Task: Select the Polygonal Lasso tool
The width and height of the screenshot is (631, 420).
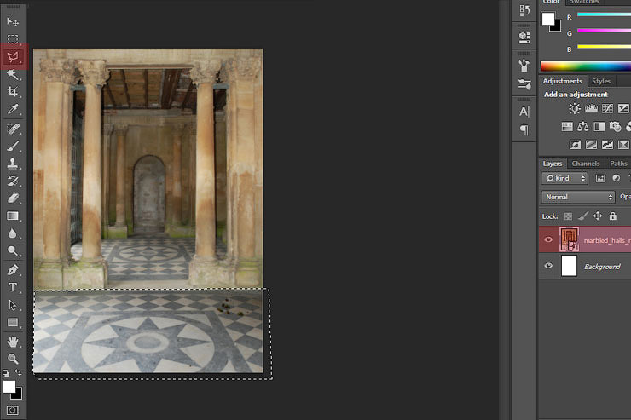Action: (13, 57)
